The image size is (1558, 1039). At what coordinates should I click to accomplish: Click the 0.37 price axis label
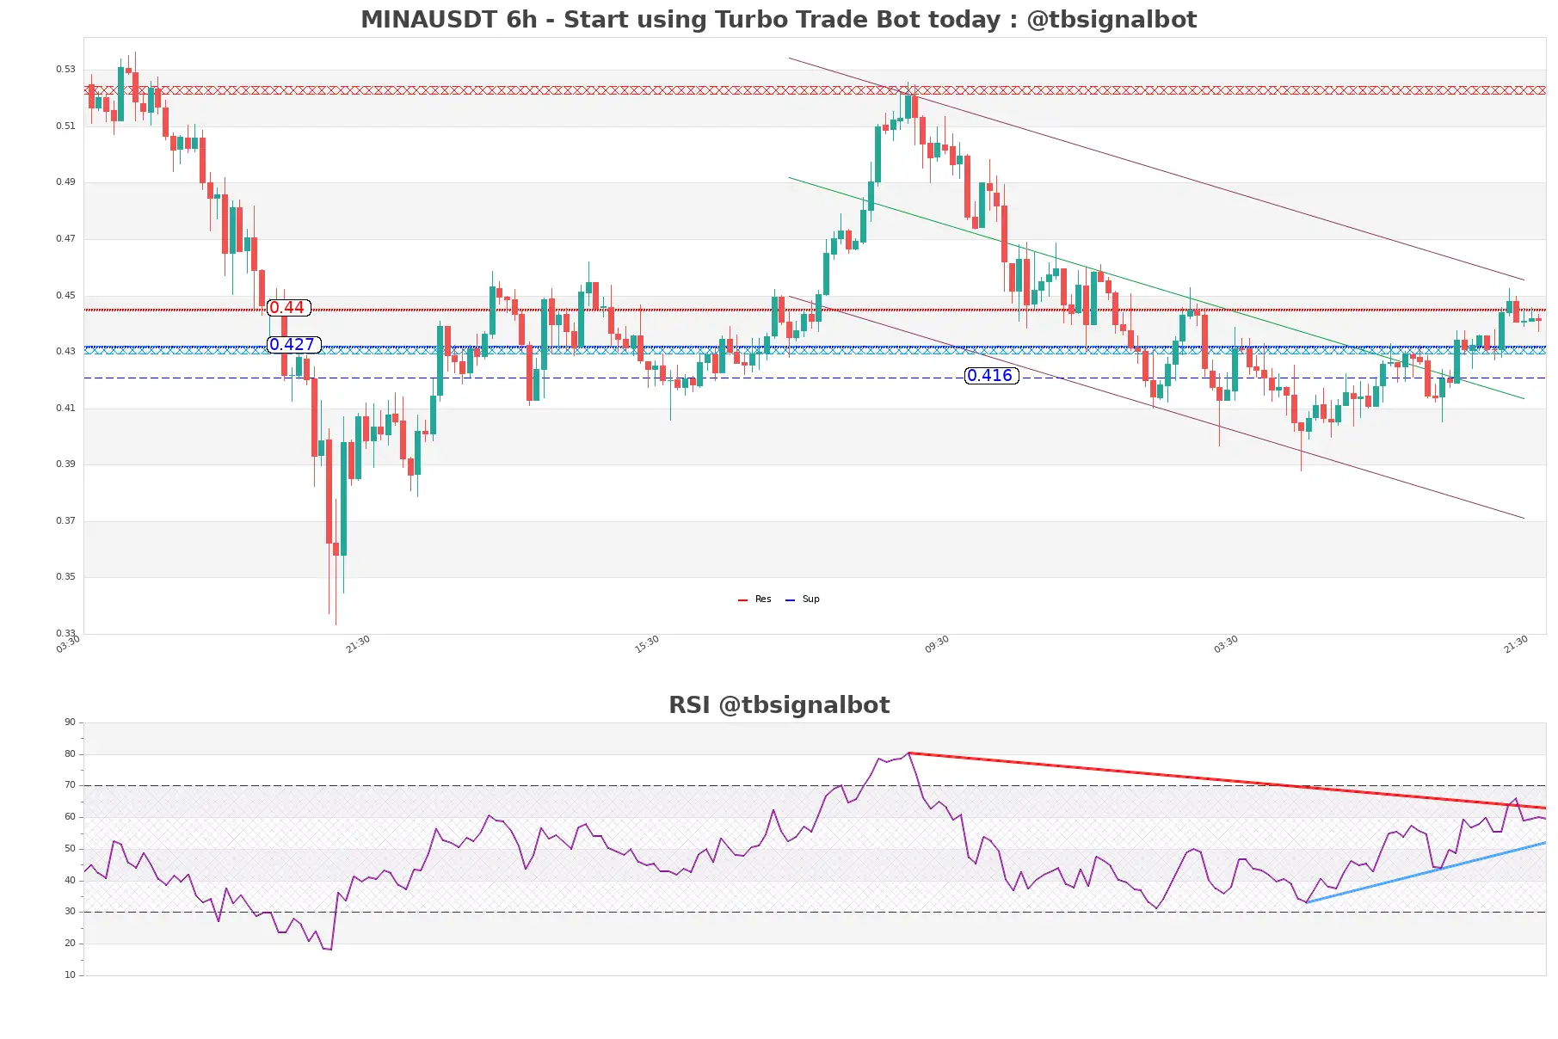click(65, 521)
